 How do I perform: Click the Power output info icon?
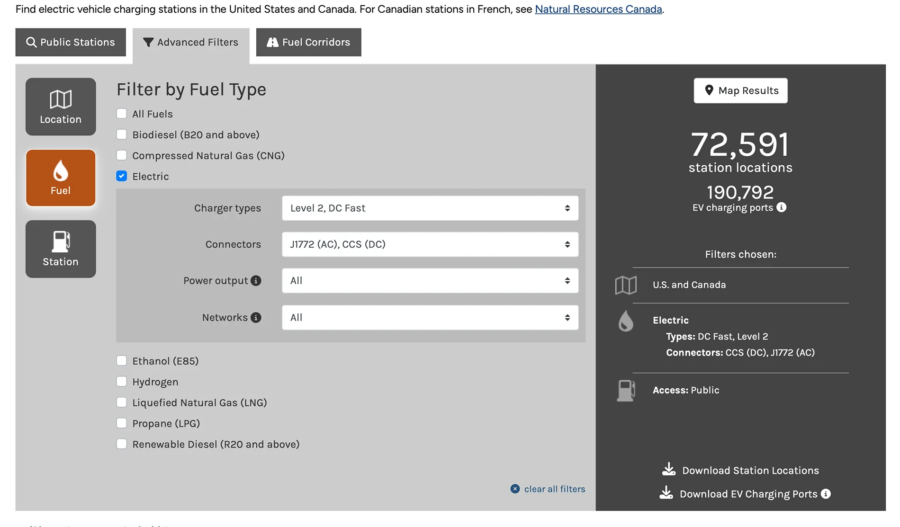[256, 281]
